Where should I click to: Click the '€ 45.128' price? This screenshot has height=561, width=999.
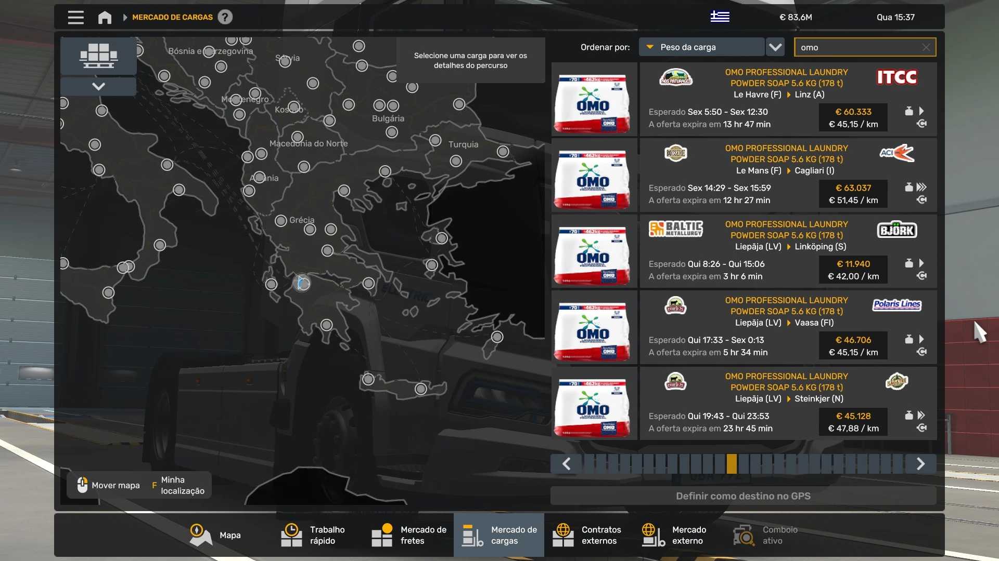click(x=853, y=416)
